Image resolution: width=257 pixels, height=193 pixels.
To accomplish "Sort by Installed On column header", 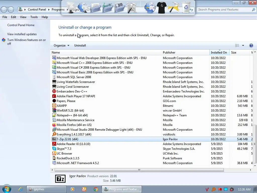I will (219, 52).
